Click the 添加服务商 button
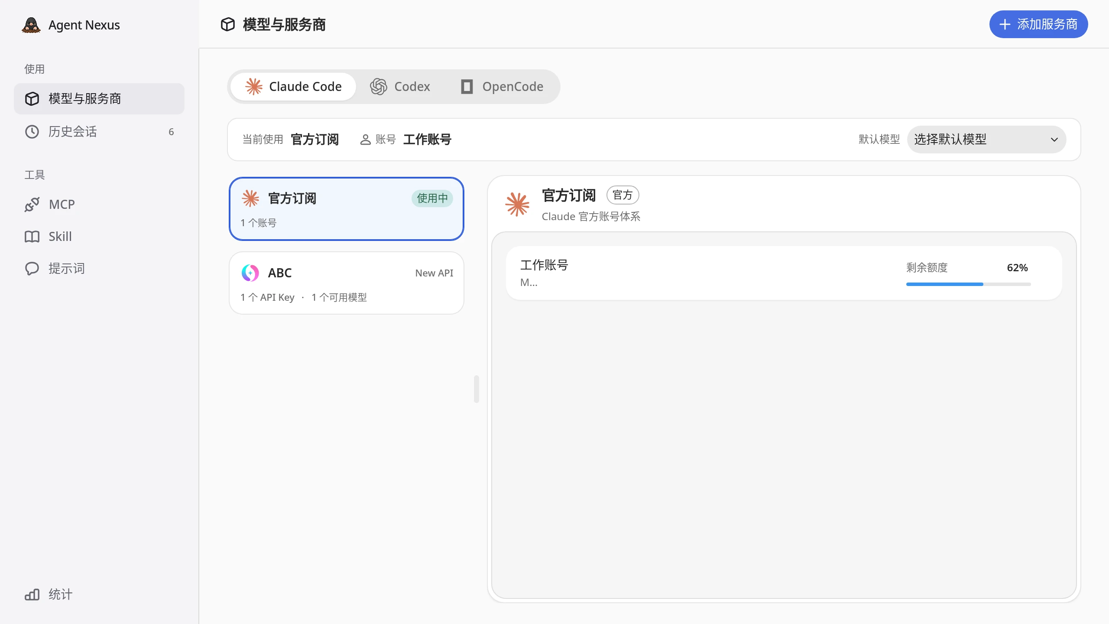Viewport: 1109px width, 624px height. 1038,24
